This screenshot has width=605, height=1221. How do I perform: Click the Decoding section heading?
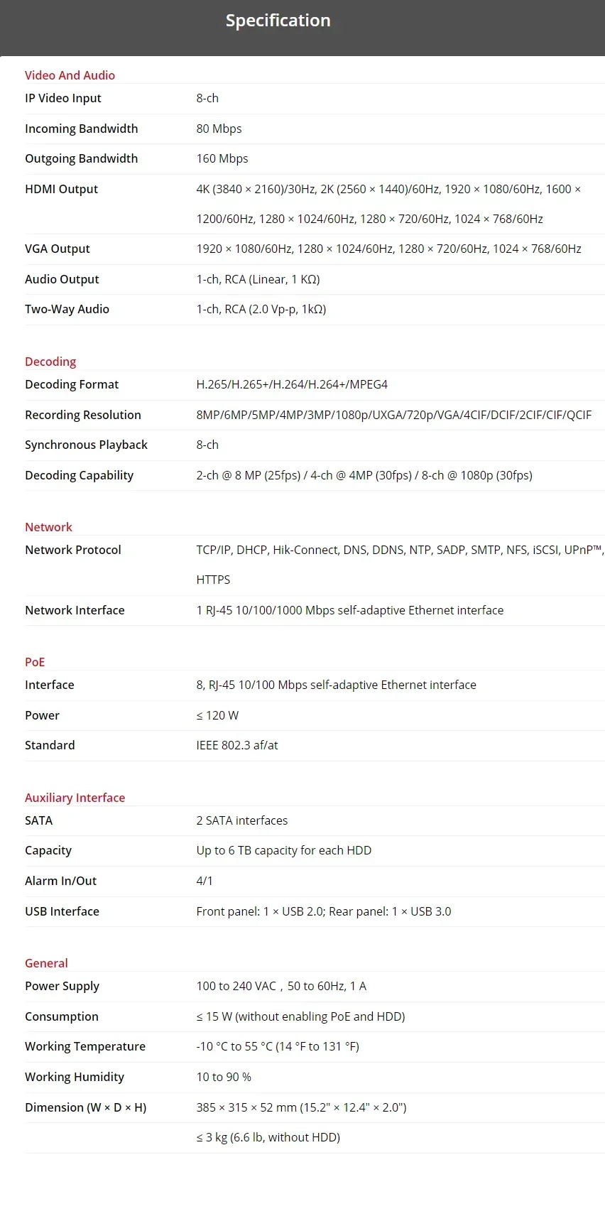50,362
